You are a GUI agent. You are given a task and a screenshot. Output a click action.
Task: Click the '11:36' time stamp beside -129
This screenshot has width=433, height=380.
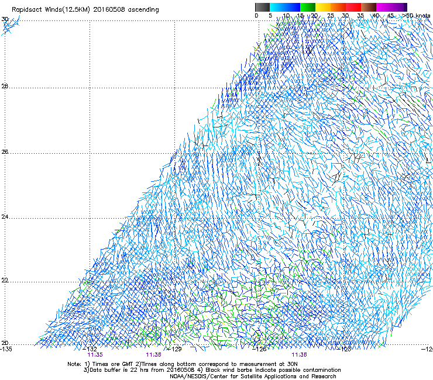pyautogui.click(x=153, y=355)
